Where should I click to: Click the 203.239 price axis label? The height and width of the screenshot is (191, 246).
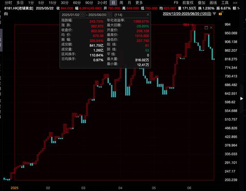pos(231,180)
